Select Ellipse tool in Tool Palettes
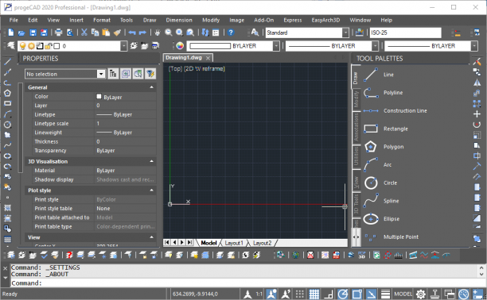This screenshot has width=487, height=300. (371, 219)
